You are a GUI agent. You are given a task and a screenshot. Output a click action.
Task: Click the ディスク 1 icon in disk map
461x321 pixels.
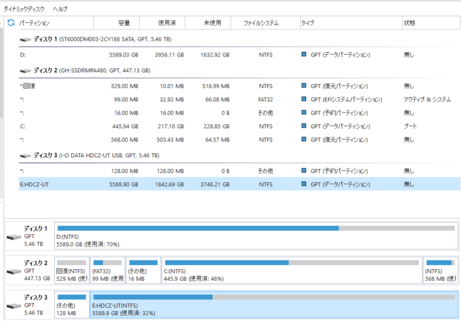14,236
